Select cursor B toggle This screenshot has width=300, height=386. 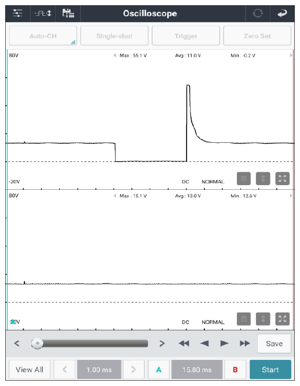235,370
